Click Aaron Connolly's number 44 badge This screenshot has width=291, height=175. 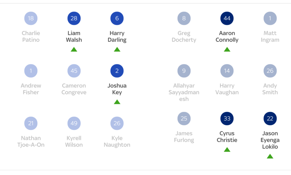pos(227,18)
